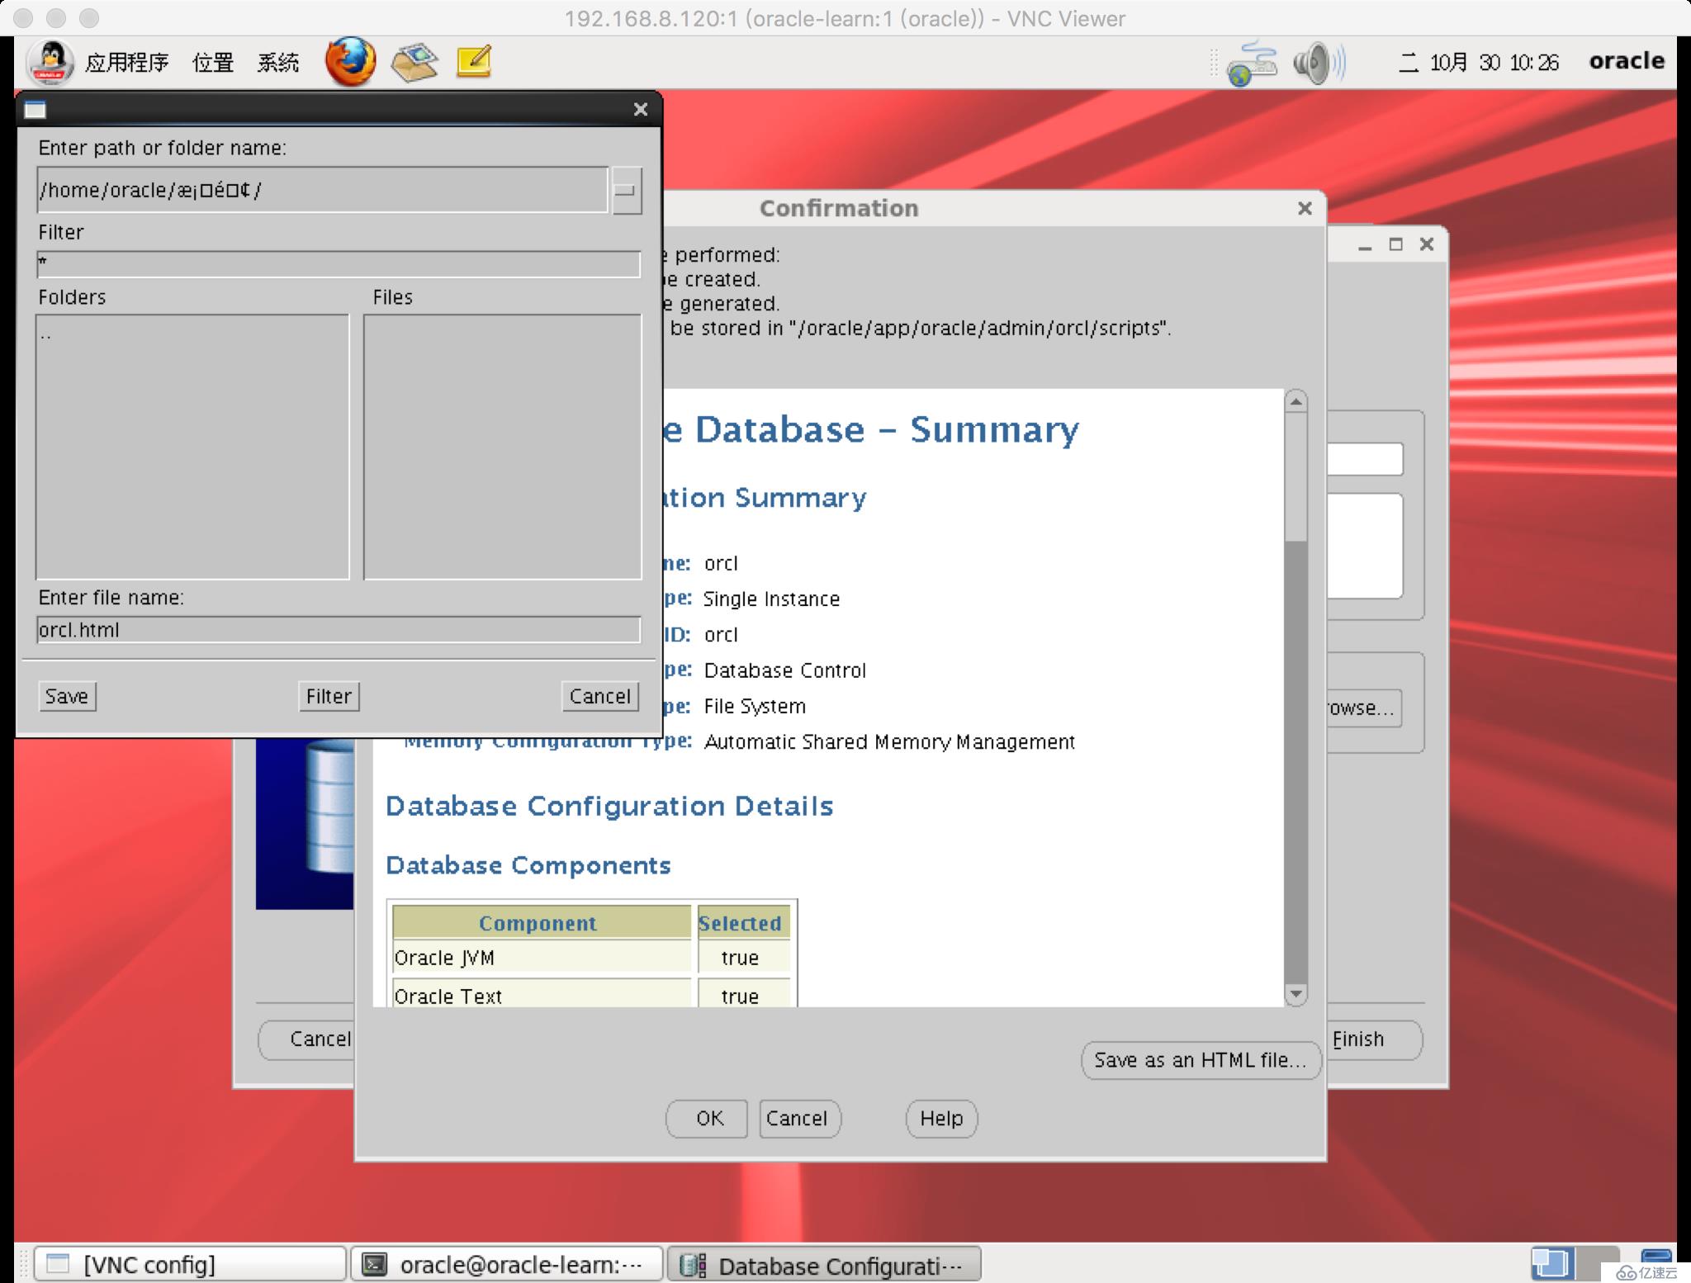Click the path or folder name field
Screen dimensions: 1691x1283
pyautogui.click(x=323, y=190)
